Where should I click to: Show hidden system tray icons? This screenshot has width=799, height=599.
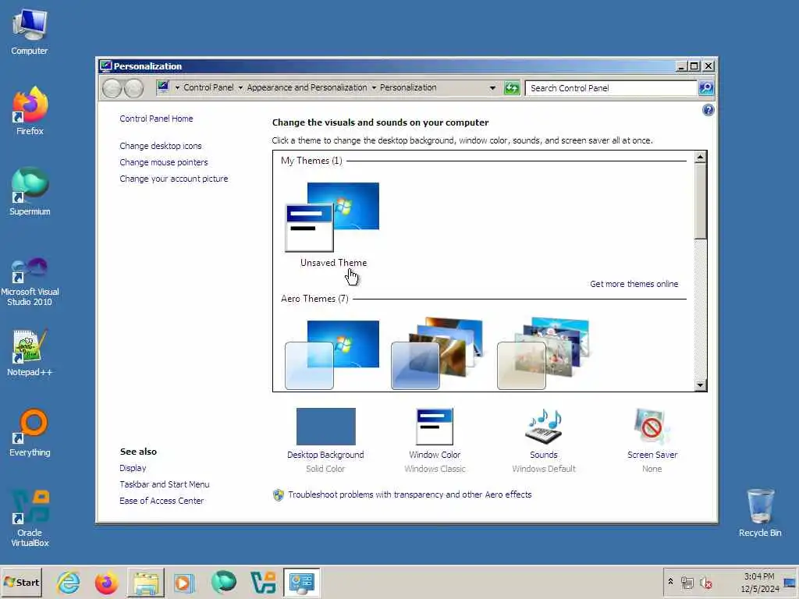tap(670, 582)
